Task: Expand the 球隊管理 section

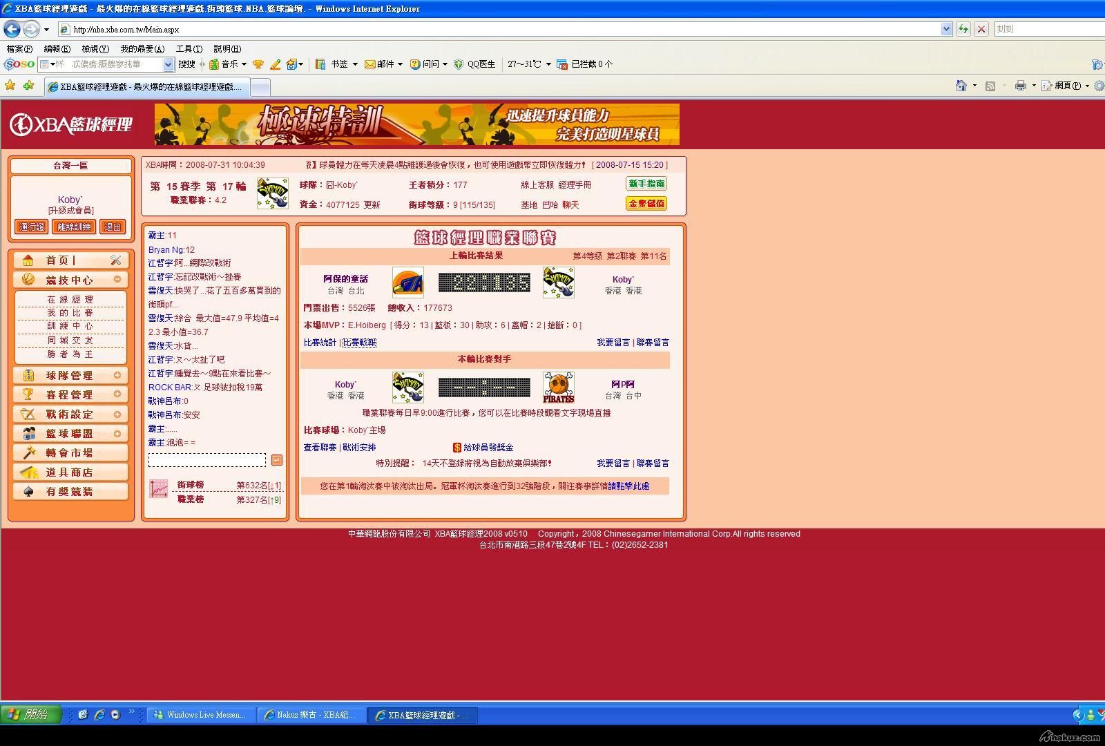Action: point(117,375)
